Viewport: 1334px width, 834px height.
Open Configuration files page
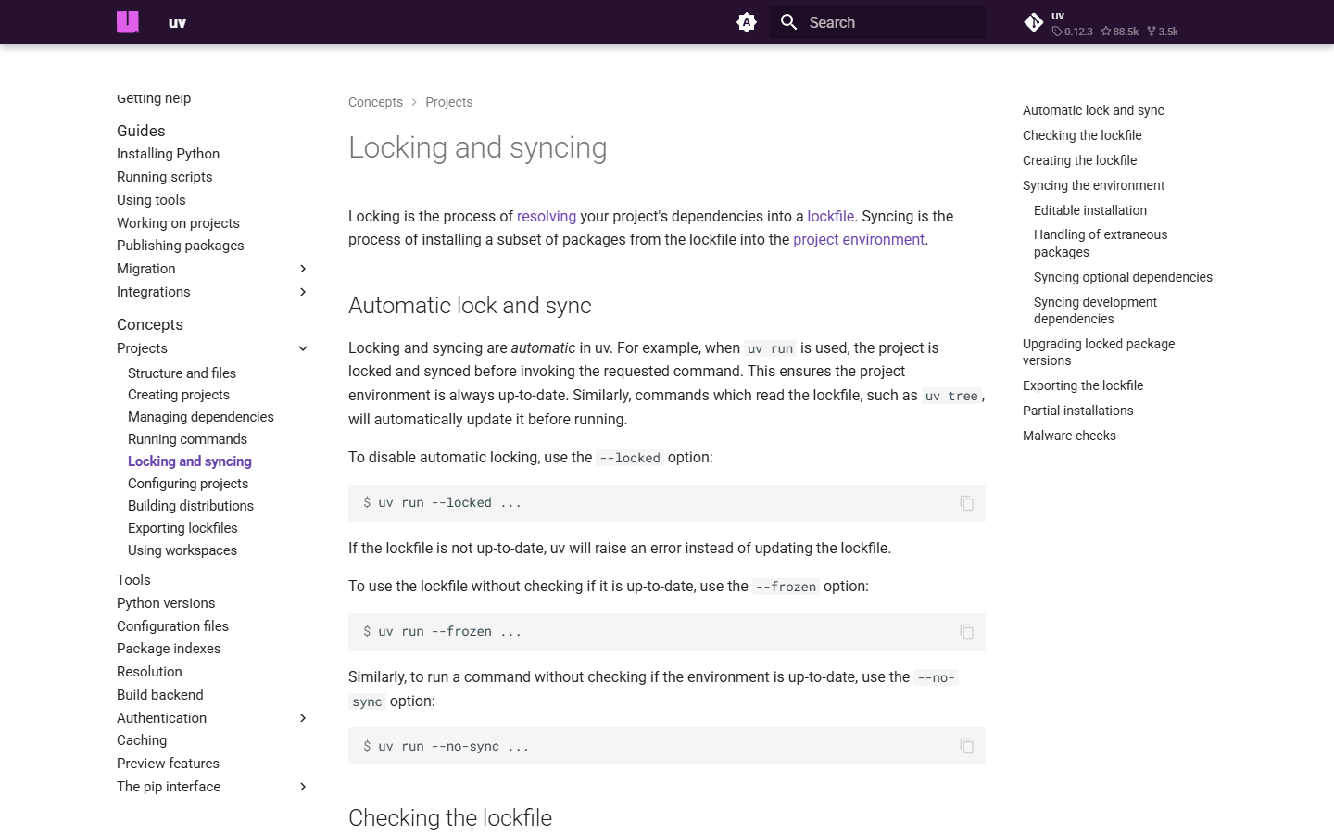click(x=172, y=626)
